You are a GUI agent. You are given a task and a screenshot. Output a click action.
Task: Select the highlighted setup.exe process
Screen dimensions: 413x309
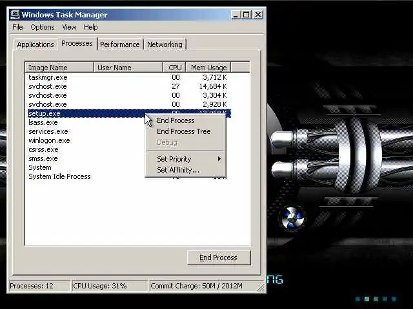129,113
